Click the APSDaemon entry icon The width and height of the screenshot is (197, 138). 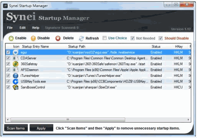(x=16, y=70)
